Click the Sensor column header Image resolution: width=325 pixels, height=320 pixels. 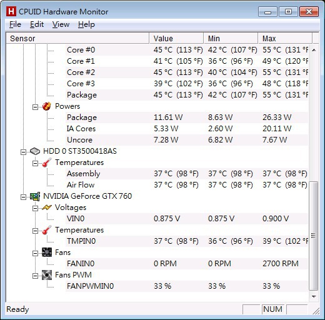[77, 38]
